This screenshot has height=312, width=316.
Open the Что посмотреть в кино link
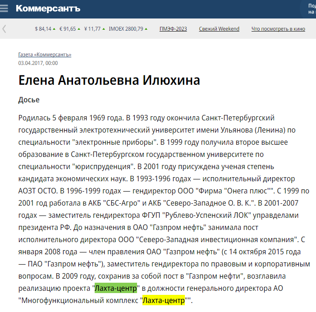[278, 29]
